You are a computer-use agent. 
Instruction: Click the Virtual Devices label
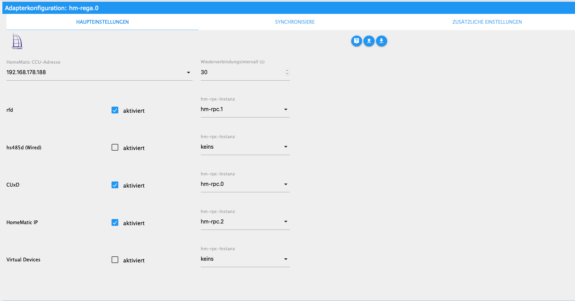(23, 260)
